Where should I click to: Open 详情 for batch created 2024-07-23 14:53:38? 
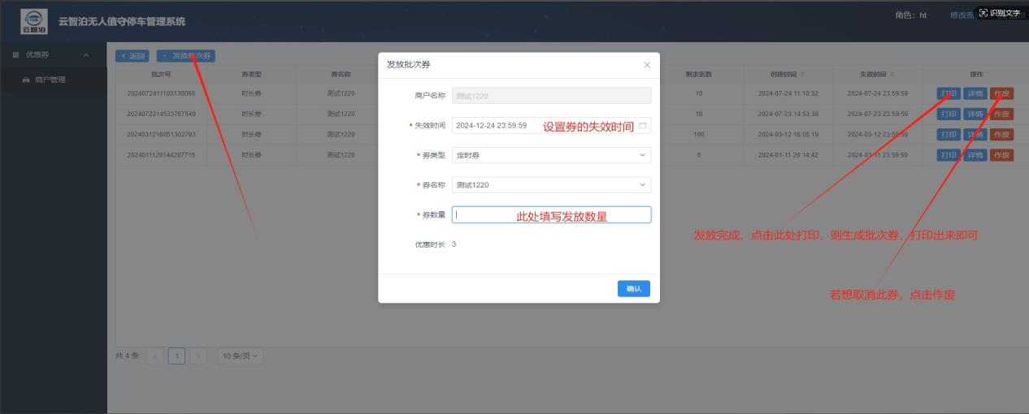[x=975, y=114]
